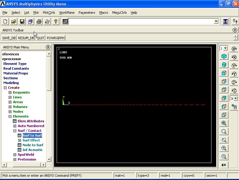Click the Reset Picking icon
The image size is (239, 180).
coord(235,22)
